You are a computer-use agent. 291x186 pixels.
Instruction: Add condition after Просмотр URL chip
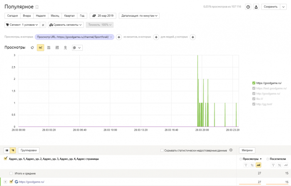click(x=119, y=37)
